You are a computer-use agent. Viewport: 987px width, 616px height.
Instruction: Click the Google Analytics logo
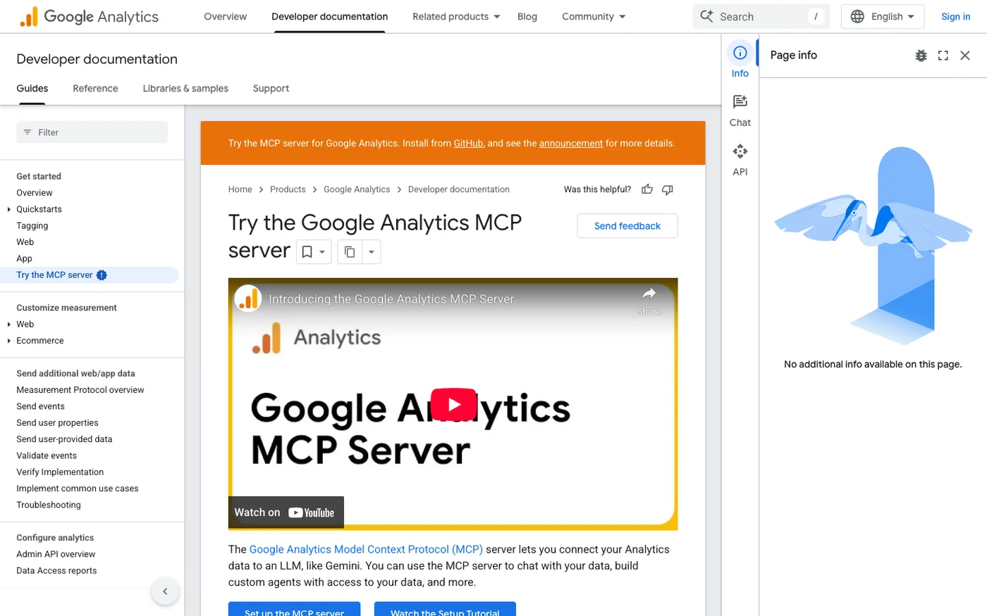coord(89,15)
